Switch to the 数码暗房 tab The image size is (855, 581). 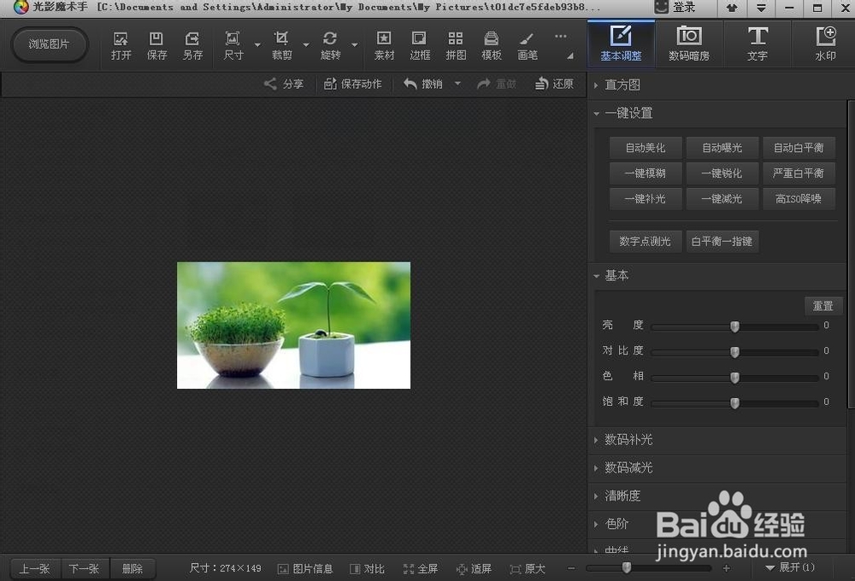(x=689, y=44)
